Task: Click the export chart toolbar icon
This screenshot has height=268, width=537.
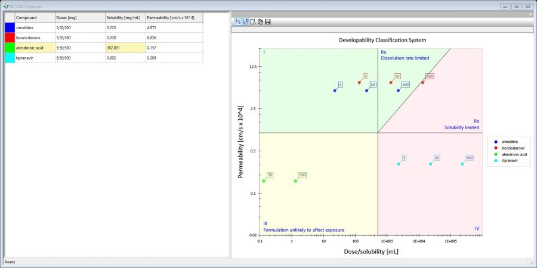Action: tap(253, 21)
